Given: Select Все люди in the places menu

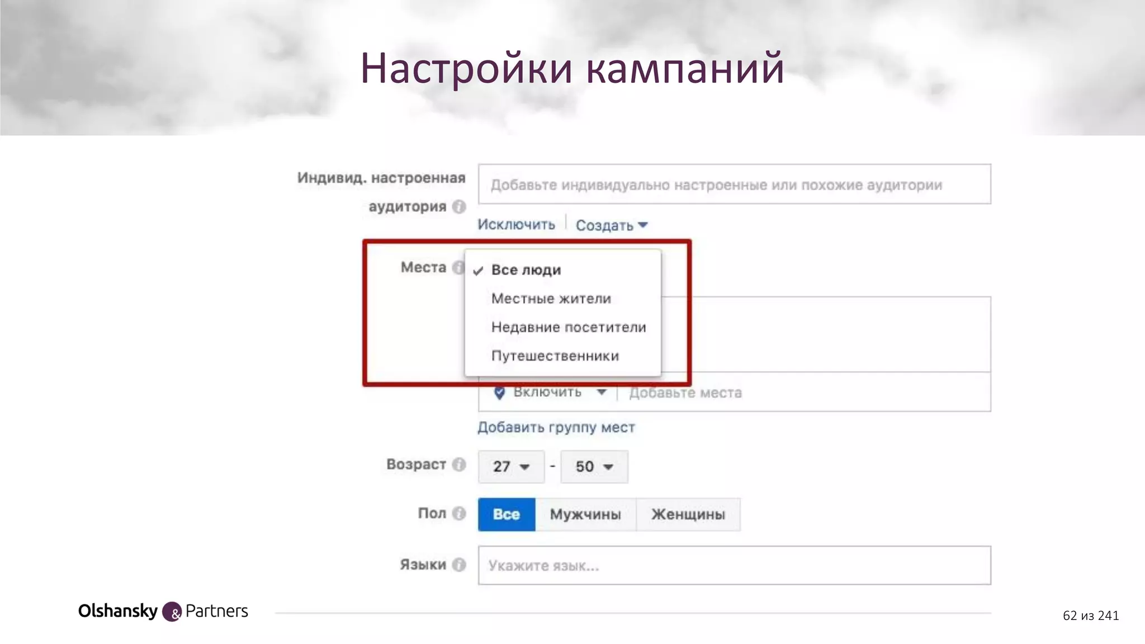Looking at the screenshot, I should click(562, 270).
